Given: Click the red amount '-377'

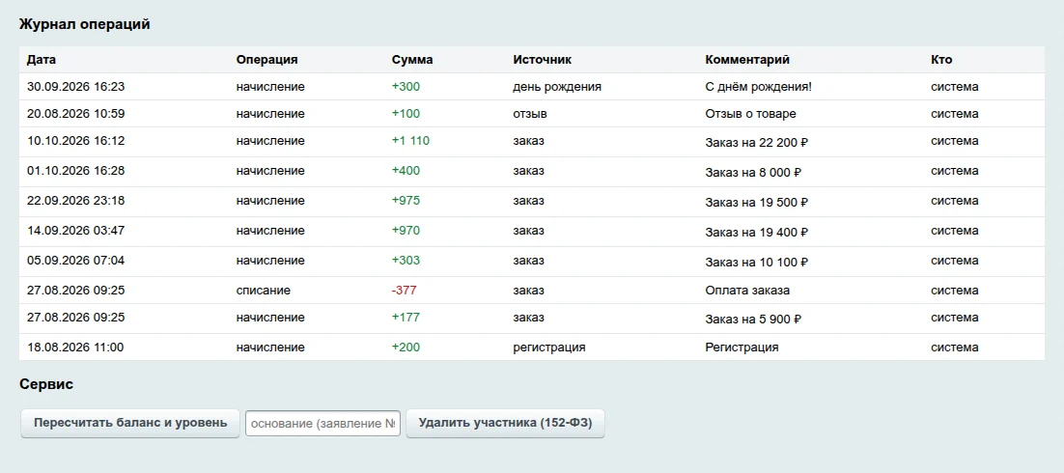Looking at the screenshot, I should 404,291.
